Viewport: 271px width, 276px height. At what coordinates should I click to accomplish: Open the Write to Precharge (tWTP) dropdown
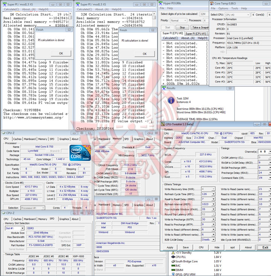click(213, 219)
